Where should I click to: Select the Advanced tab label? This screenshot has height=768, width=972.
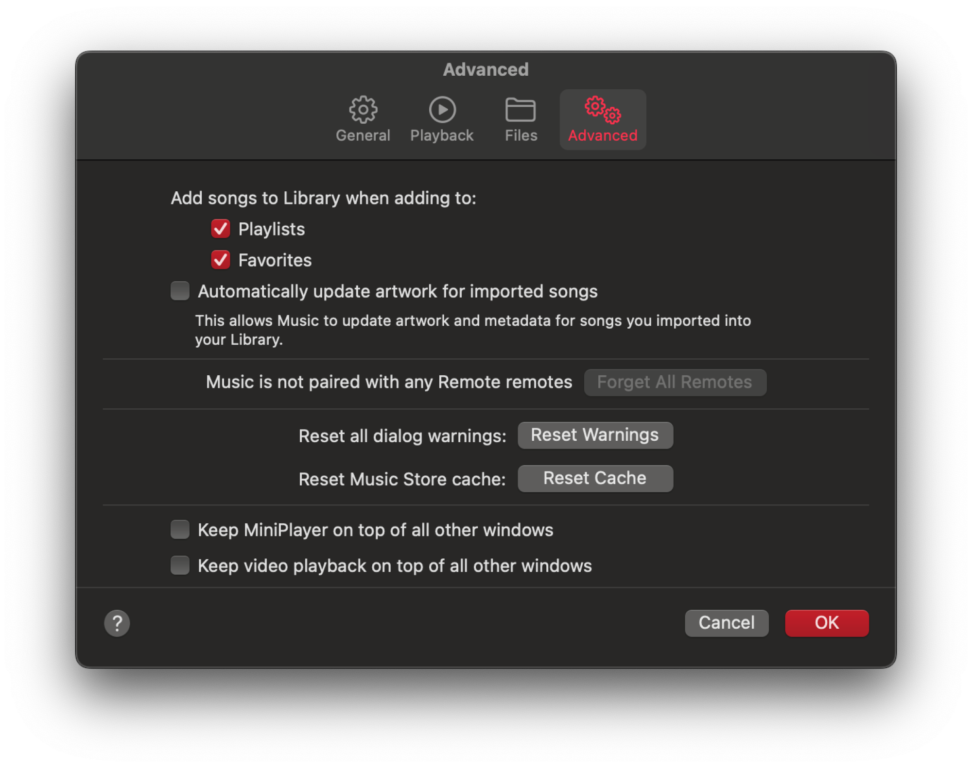click(x=603, y=134)
